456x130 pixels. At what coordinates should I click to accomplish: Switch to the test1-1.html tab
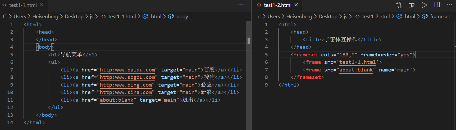pyautogui.click(x=23, y=5)
